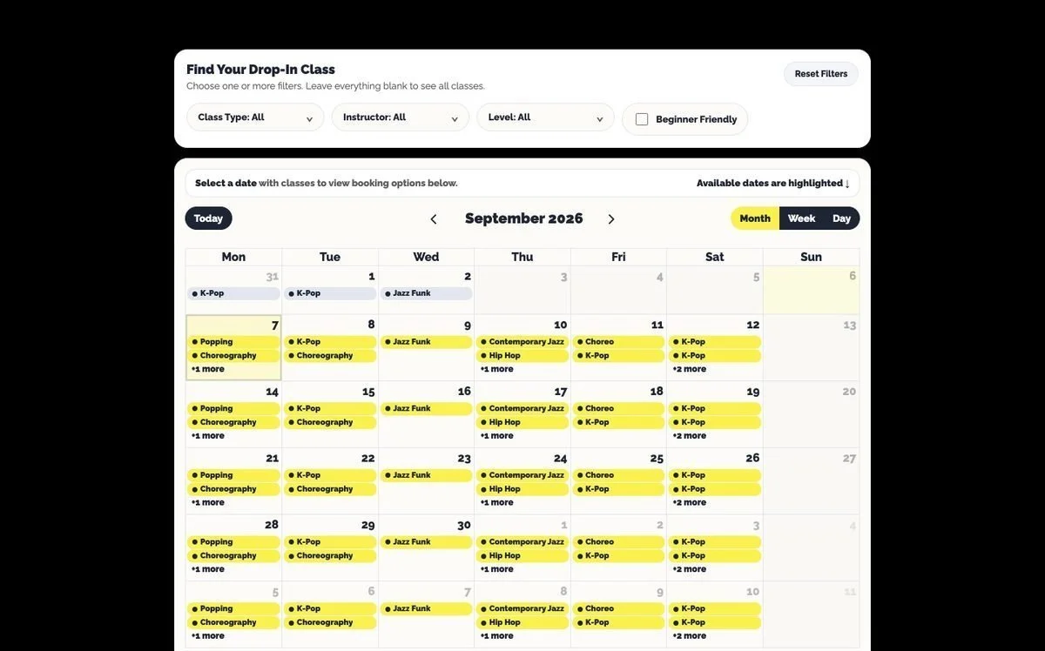Open Jazz Funk class on September 23
This screenshot has height=651, width=1045.
427,475
